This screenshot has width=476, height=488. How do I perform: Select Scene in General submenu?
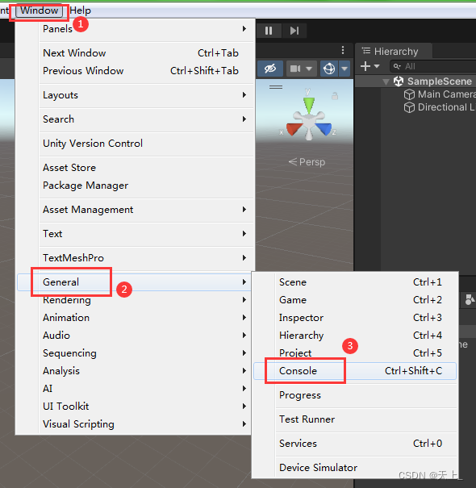point(355,282)
